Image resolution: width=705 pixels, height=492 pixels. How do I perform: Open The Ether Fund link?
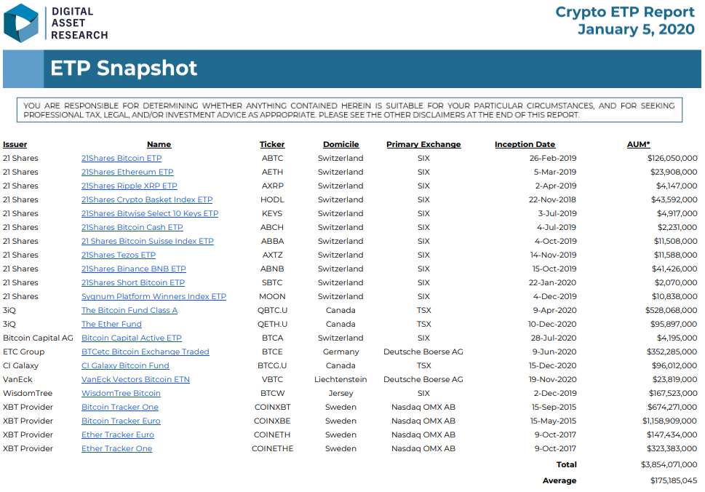point(111,325)
